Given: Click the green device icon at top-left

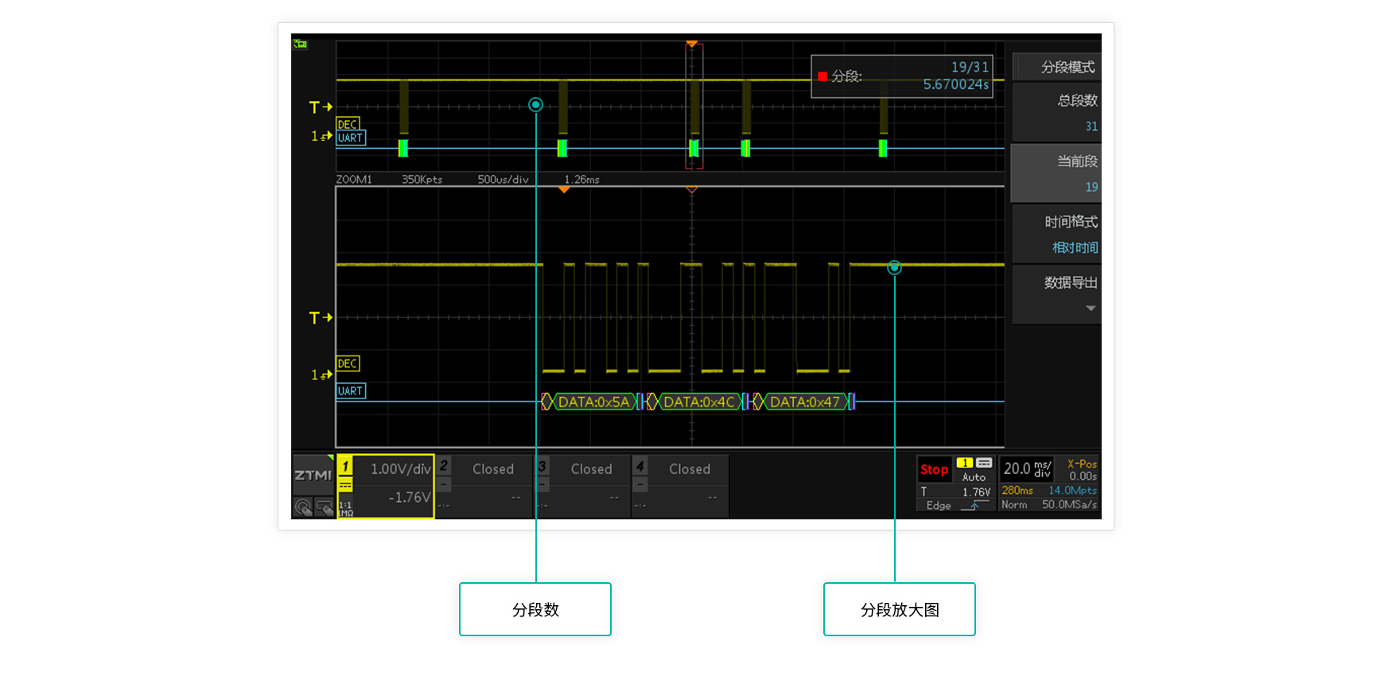Looking at the screenshot, I should pos(300,44).
